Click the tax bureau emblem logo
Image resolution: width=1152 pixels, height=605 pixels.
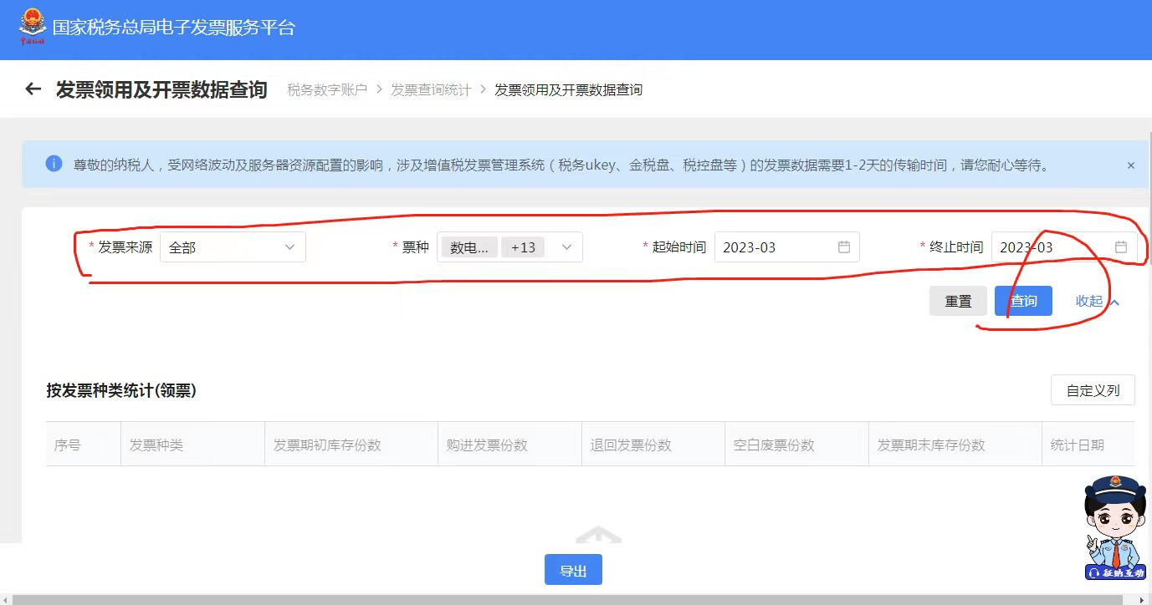33,28
